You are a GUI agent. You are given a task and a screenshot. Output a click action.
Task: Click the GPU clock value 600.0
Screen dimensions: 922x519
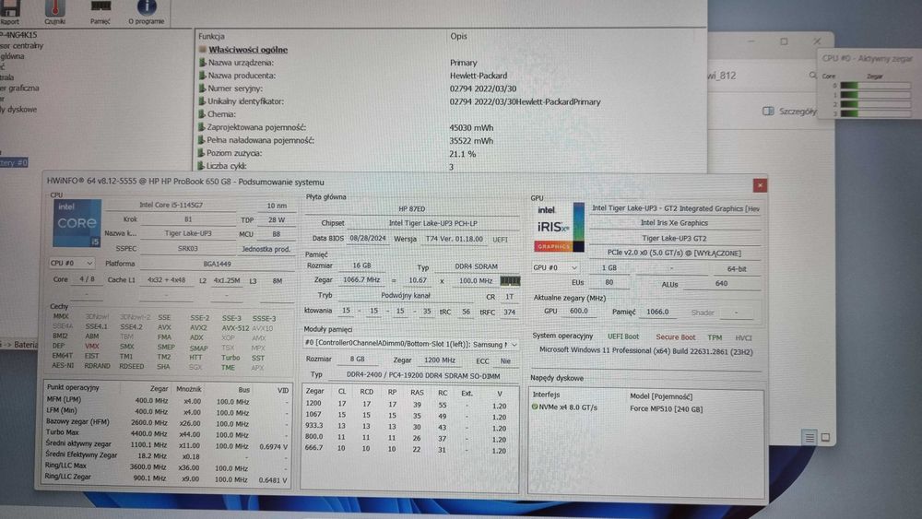point(578,312)
